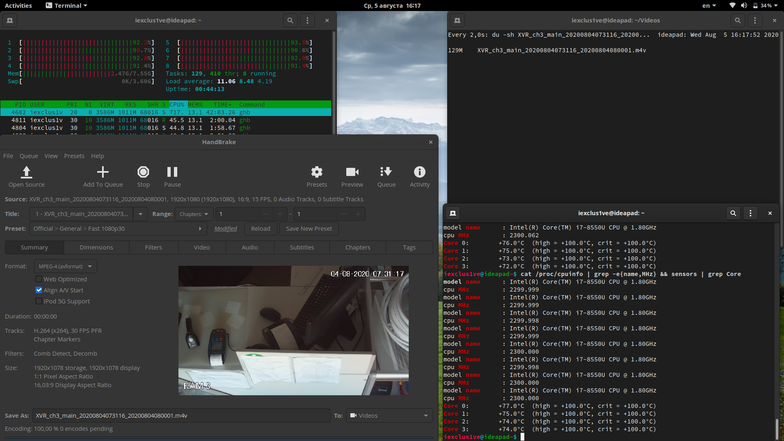
Task: Open the File menu
Action: point(8,156)
